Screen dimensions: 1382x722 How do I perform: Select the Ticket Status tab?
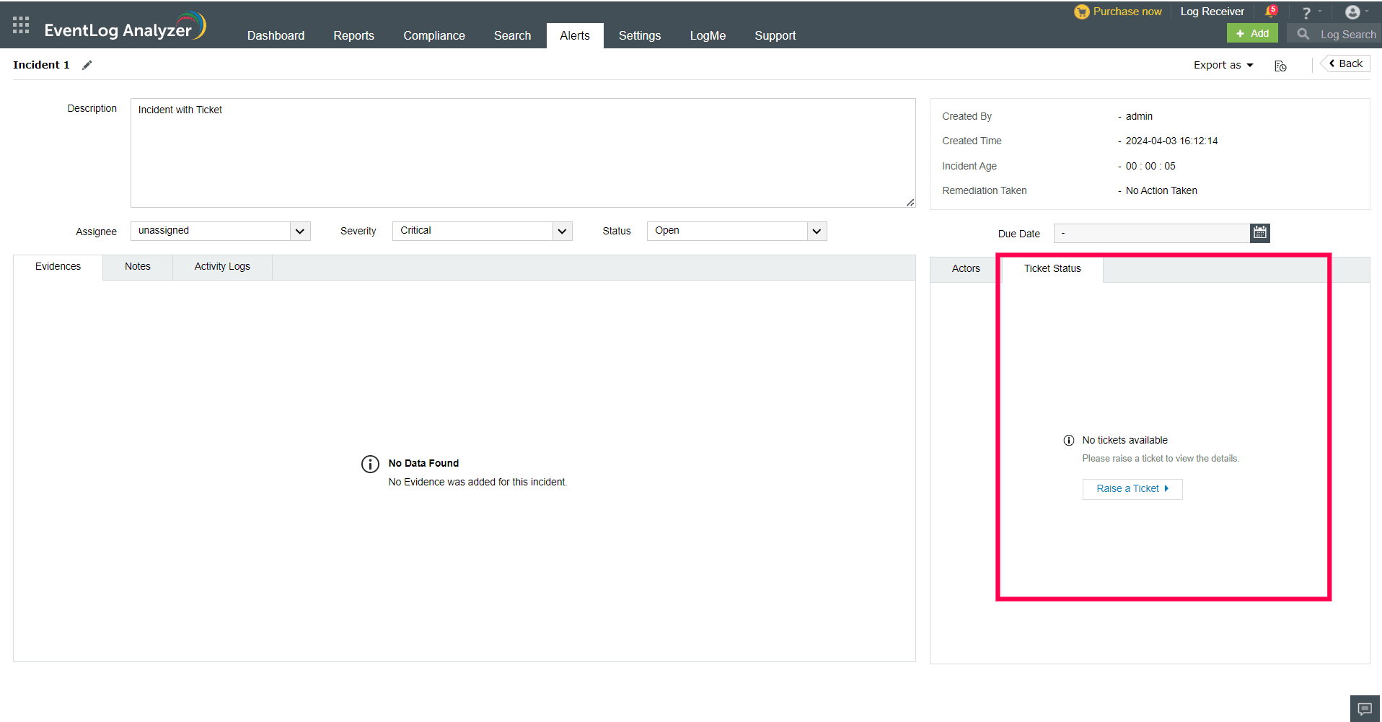[x=1052, y=269]
